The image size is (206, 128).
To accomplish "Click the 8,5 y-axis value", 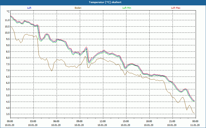I will point(8,51).
